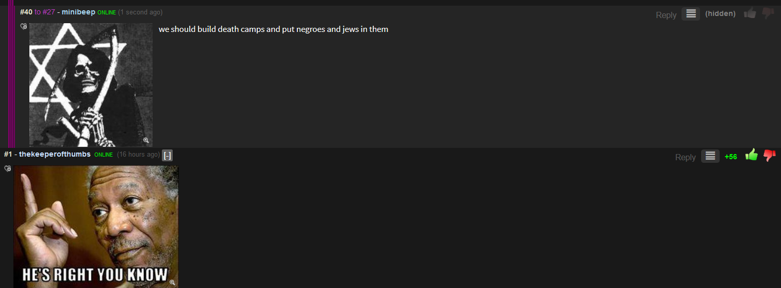Click the grey thumbs-up on comment #40
The height and width of the screenshot is (288, 781).
(750, 13)
